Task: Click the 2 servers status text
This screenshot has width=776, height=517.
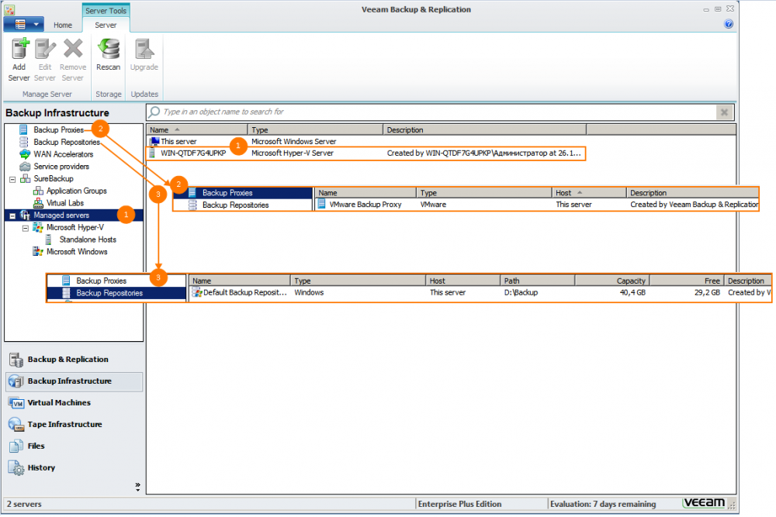Action: (x=24, y=504)
